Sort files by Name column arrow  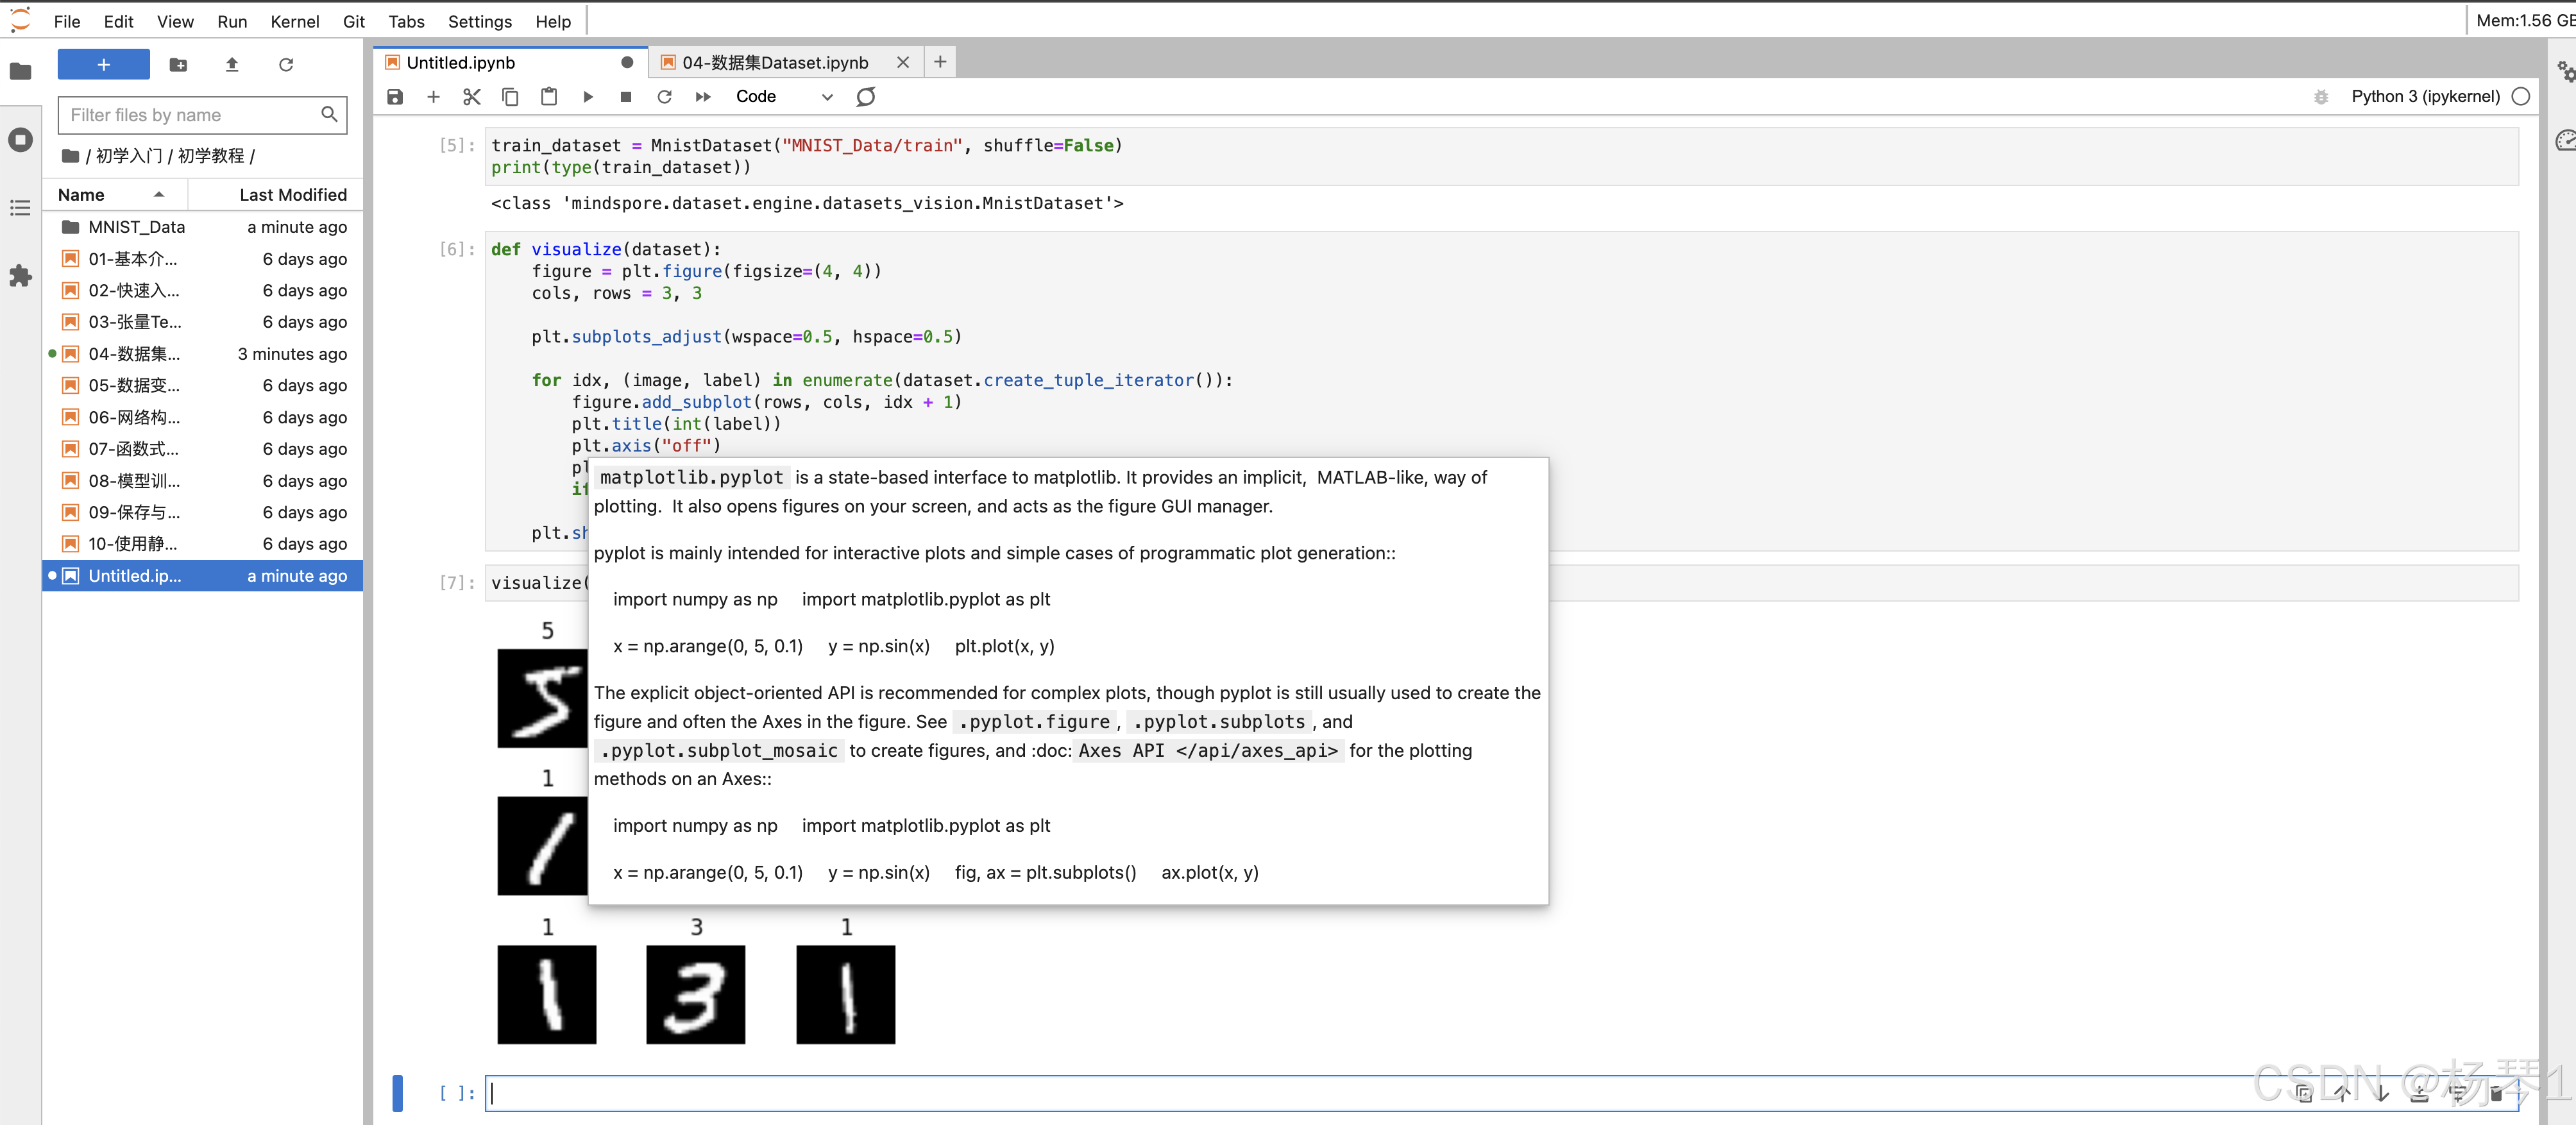[159, 195]
